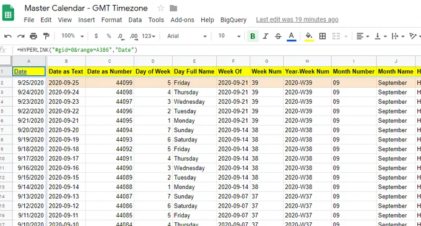Viewport: 421px width, 226px height.
Task: Print the spreadsheet
Action: [33, 36]
